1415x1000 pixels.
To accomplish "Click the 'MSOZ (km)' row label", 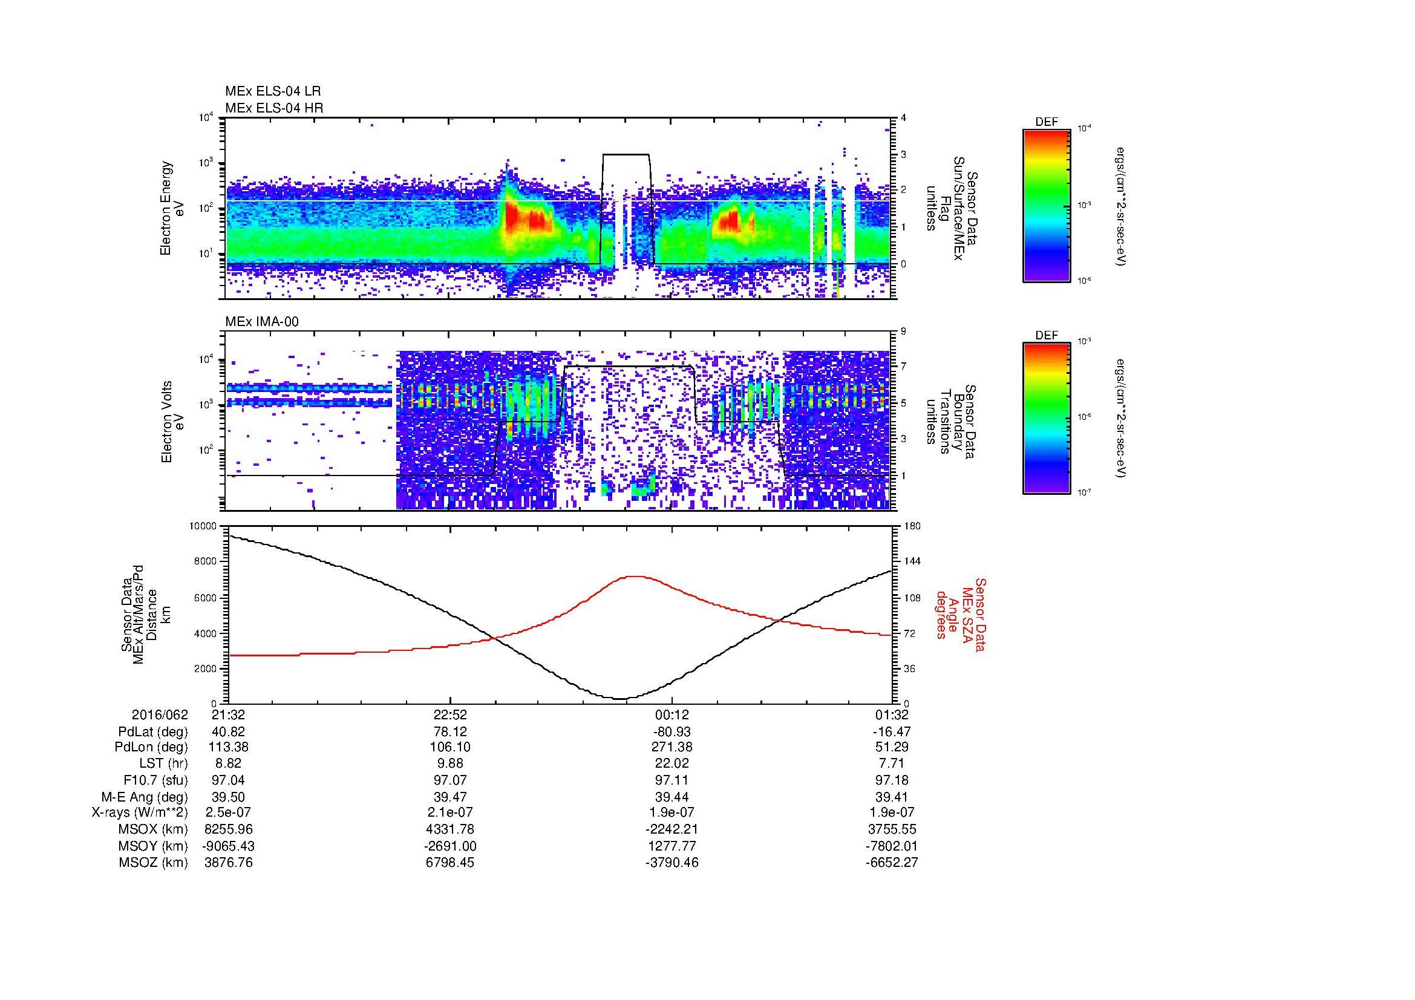I will pyautogui.click(x=153, y=863).
